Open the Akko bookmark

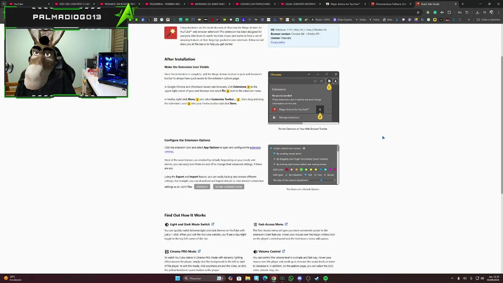coord(387,20)
